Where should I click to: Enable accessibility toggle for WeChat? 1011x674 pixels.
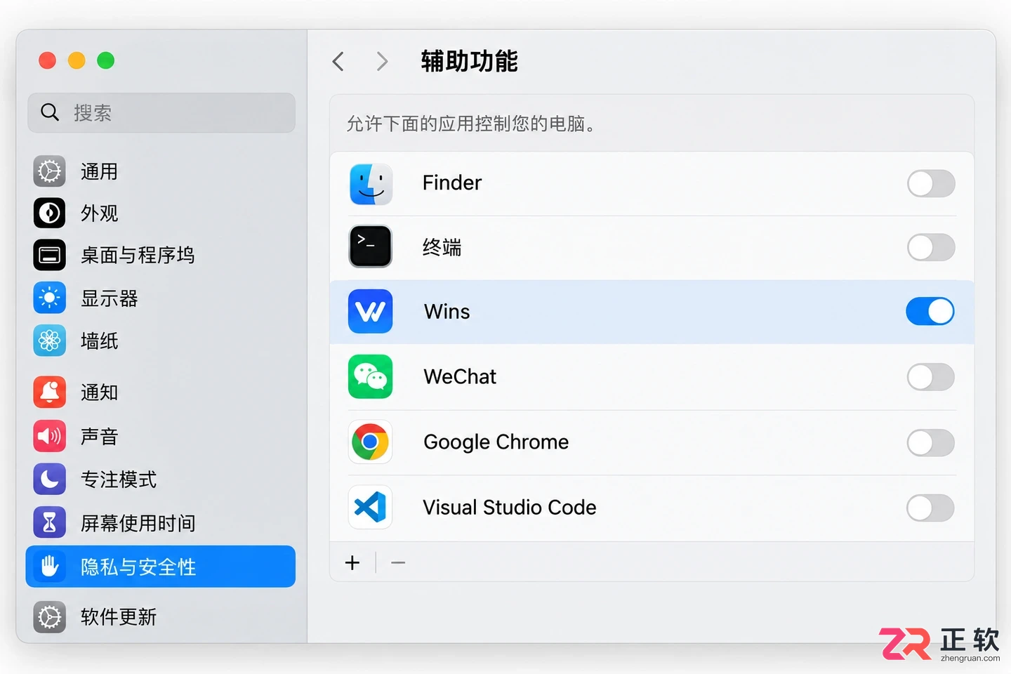tap(931, 377)
